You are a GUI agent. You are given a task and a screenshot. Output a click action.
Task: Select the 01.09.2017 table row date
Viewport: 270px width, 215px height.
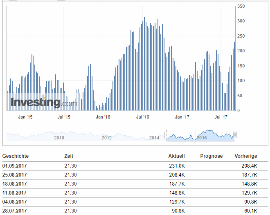click(x=15, y=166)
